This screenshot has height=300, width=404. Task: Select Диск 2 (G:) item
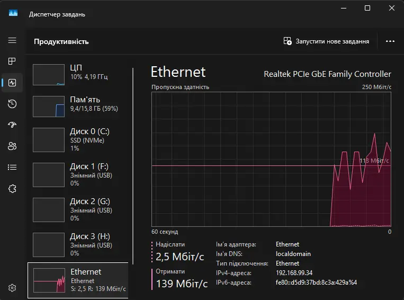[x=78, y=210]
